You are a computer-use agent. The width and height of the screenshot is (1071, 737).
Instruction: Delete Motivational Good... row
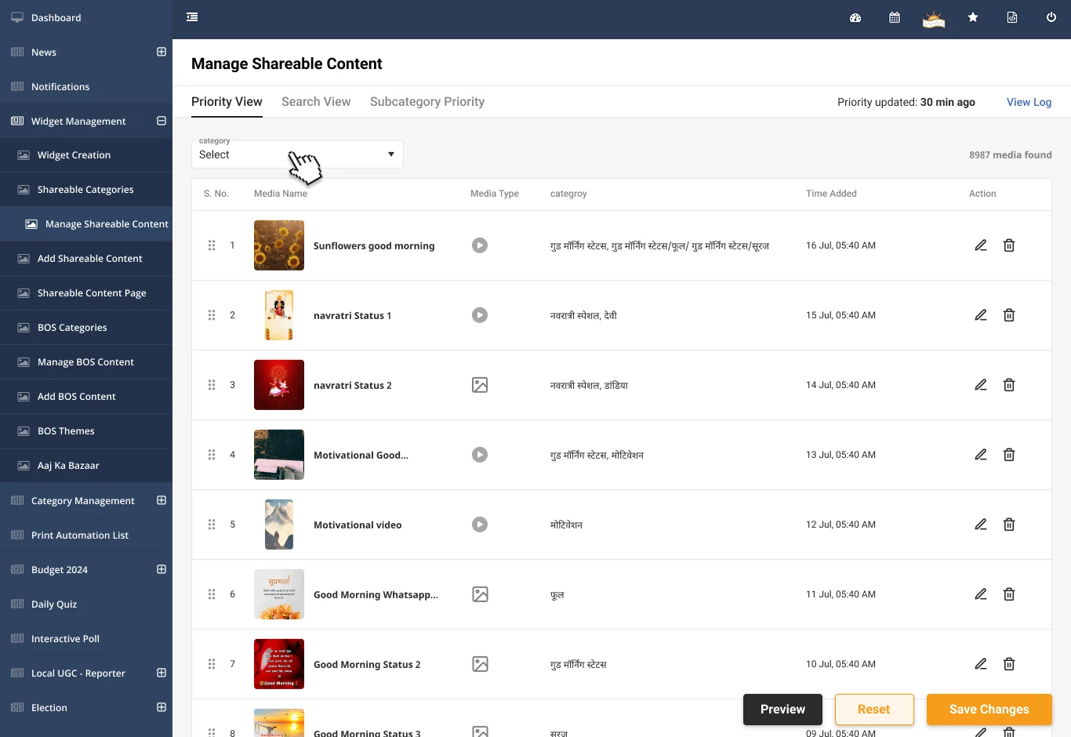[1009, 455]
